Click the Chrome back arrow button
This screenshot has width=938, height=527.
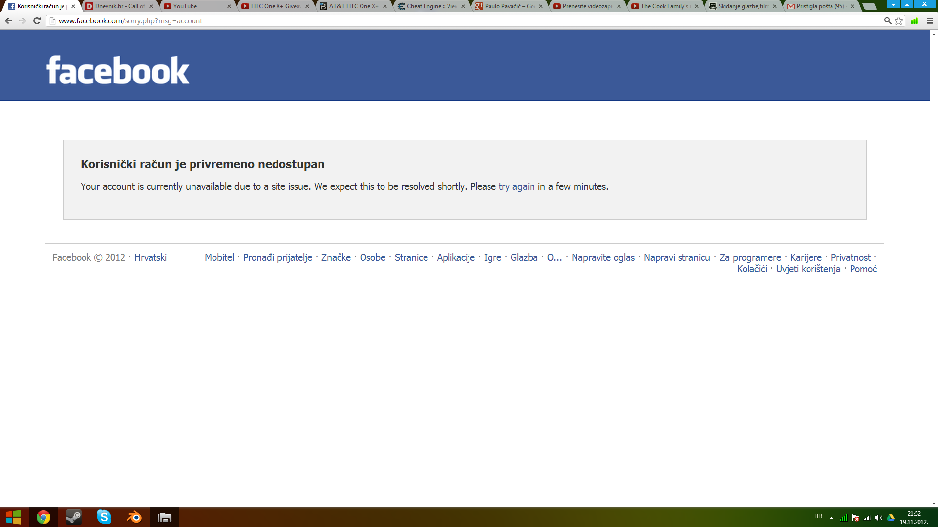click(x=8, y=20)
